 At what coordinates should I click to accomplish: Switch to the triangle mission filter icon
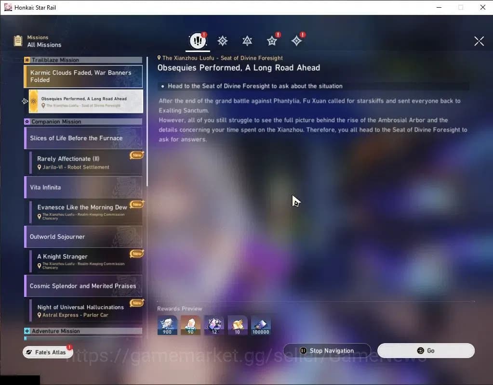(247, 41)
